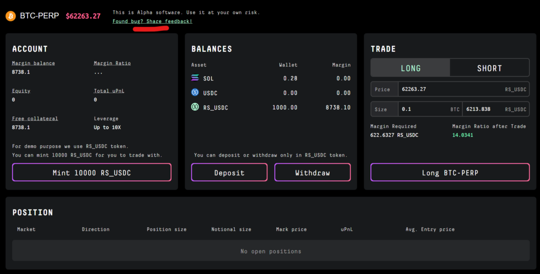
Task: Click the Equity label
Action: 22,91
